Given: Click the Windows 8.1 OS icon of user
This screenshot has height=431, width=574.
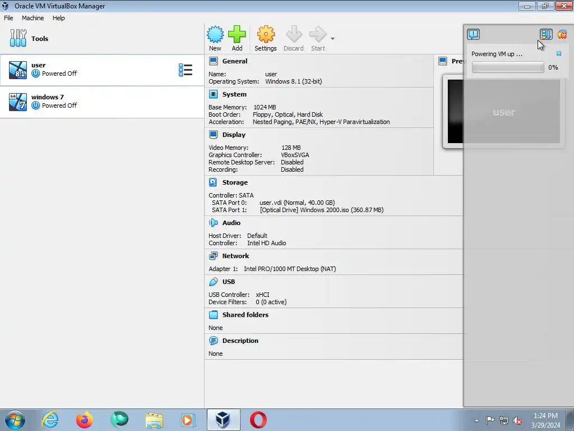Looking at the screenshot, I should click(x=18, y=70).
